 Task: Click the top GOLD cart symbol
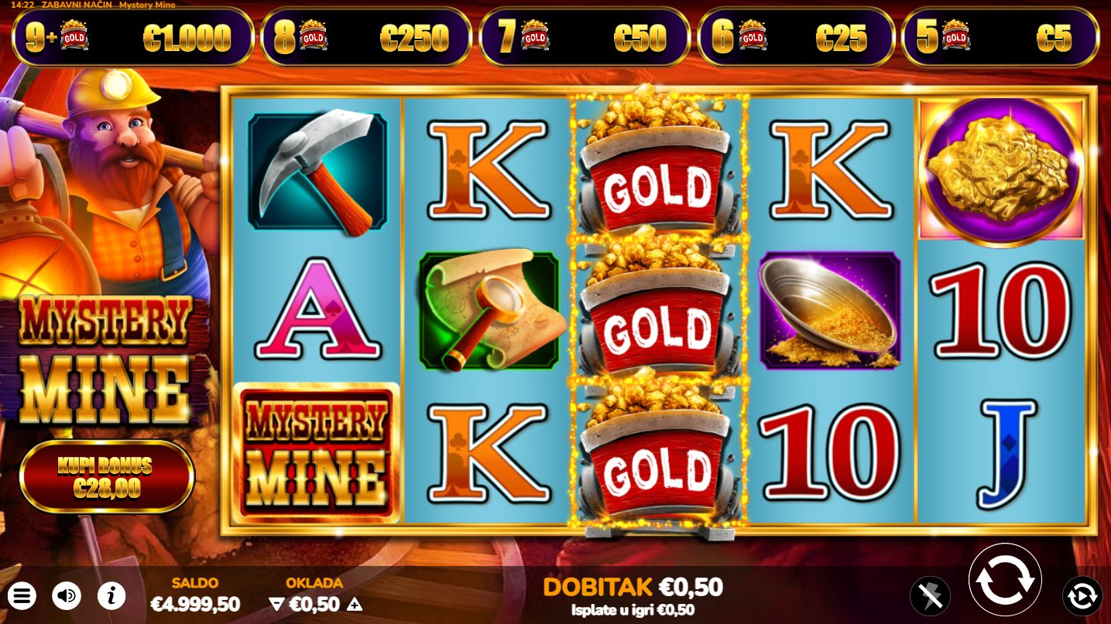coord(657,164)
